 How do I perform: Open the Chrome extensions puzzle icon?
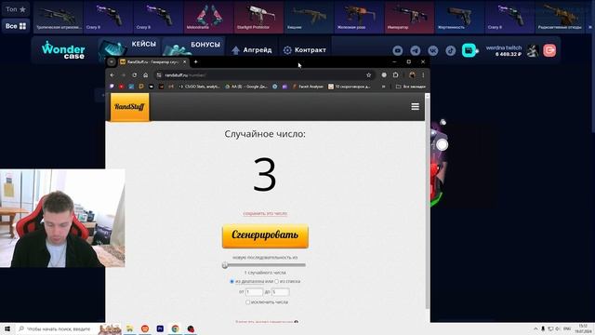coord(395,75)
